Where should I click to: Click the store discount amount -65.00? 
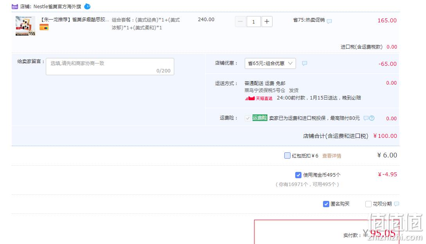(x=388, y=64)
